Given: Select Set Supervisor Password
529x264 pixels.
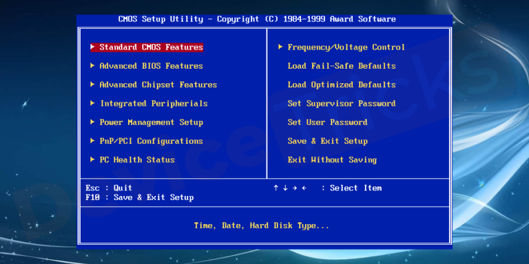Looking at the screenshot, I should pyautogui.click(x=342, y=104).
